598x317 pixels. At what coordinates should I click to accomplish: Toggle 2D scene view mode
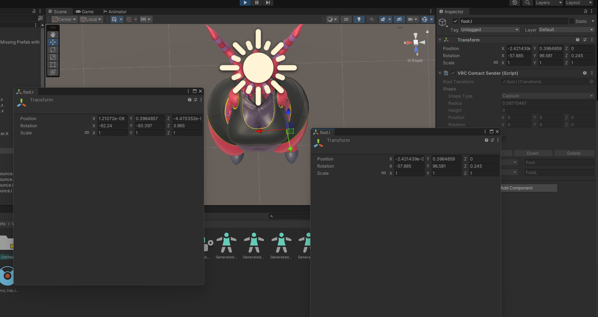[346, 19]
